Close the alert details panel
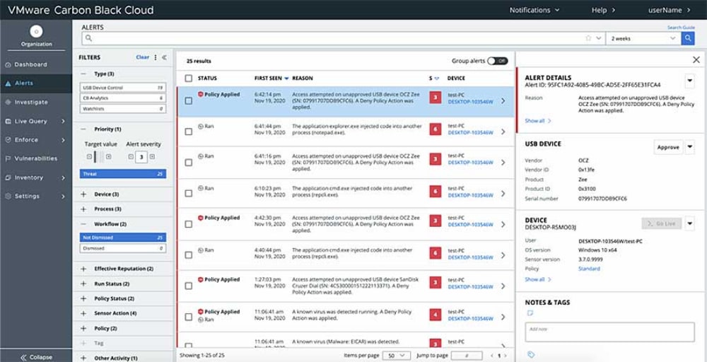Viewport: 707px width, 362px height. (696, 59)
